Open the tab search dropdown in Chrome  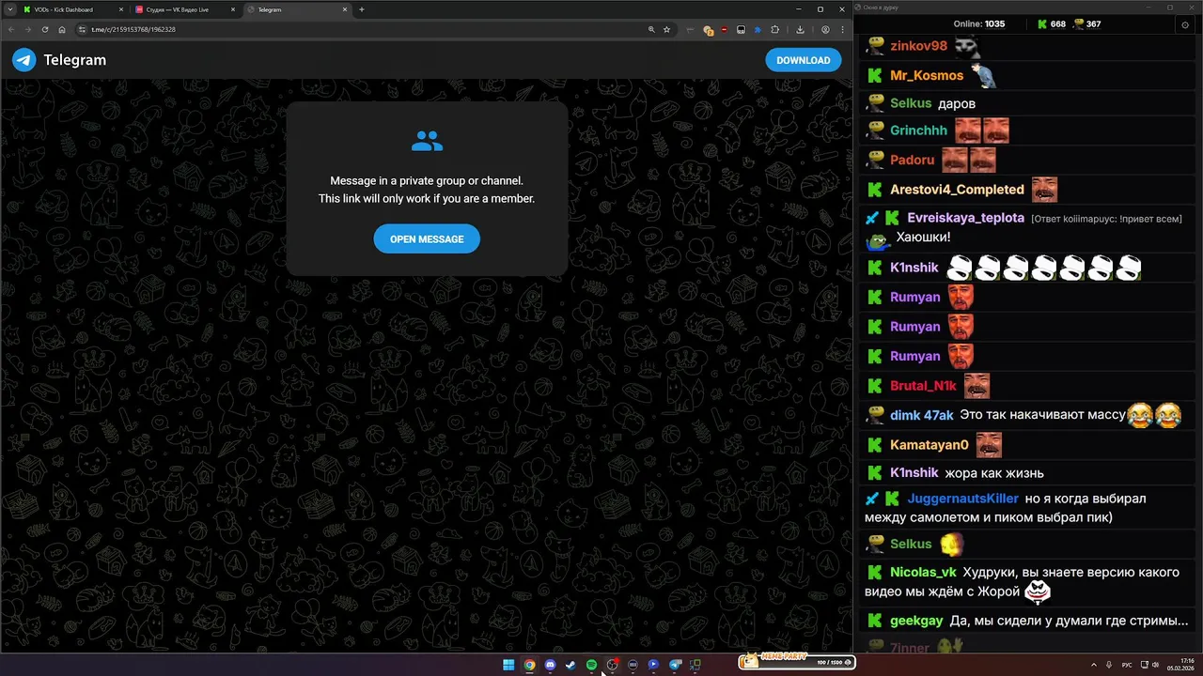click(x=10, y=9)
